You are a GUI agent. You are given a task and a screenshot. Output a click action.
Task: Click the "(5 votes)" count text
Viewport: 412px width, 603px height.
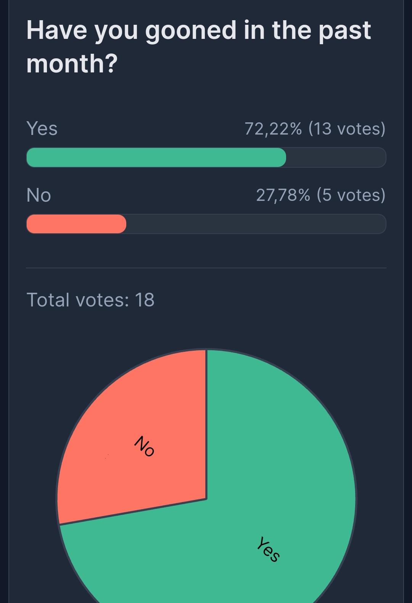pyautogui.click(x=351, y=195)
